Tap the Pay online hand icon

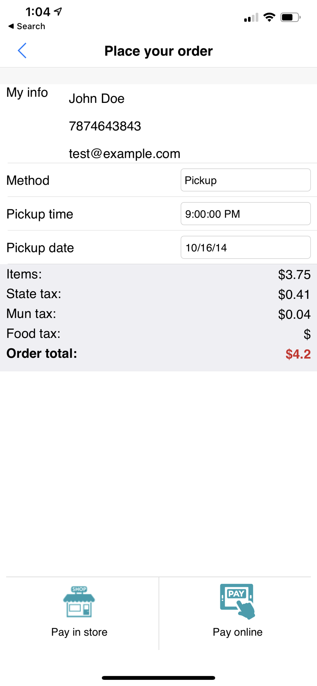[237, 601]
